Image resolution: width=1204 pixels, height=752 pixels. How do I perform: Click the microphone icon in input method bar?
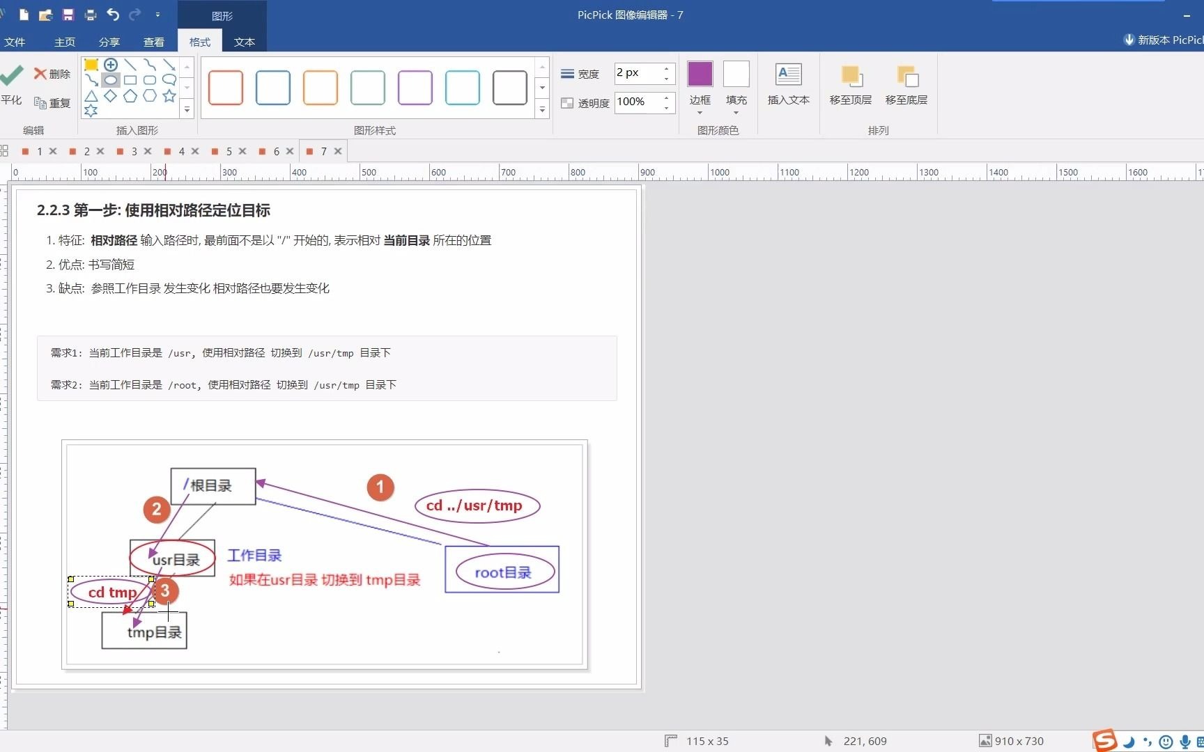click(1184, 742)
